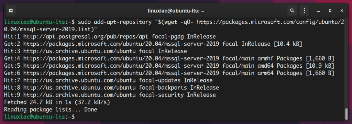Viewport: 352px width, 124px height.
Task: Click the focal-security archive URL
Action: pos(79,95)
